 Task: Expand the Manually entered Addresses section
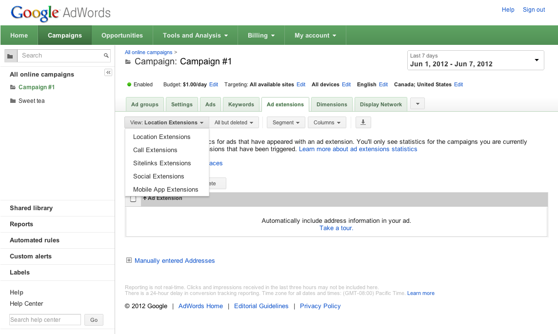(x=129, y=260)
